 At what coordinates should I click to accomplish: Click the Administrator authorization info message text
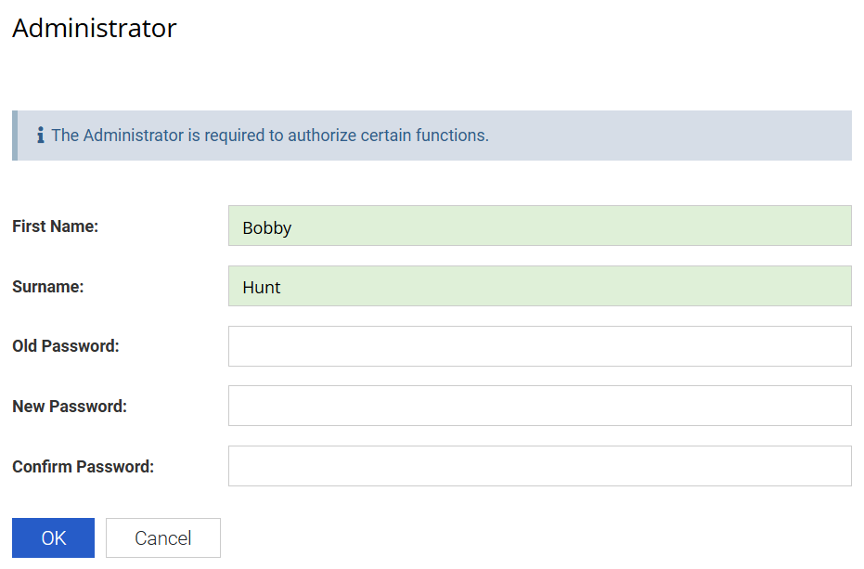coord(269,136)
